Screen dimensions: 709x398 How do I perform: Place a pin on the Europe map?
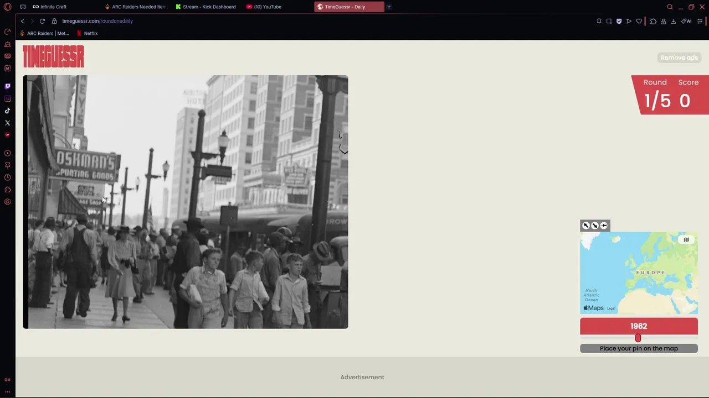(639, 273)
